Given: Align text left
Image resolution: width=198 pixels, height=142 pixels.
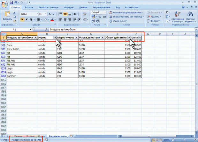Looking at the screenshot, I should point(61,19).
